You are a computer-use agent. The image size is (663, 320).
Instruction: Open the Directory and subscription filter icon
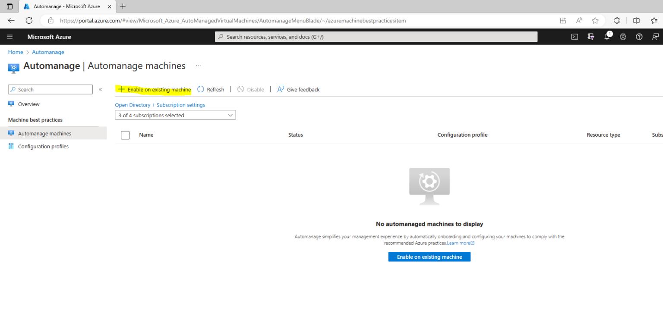590,37
